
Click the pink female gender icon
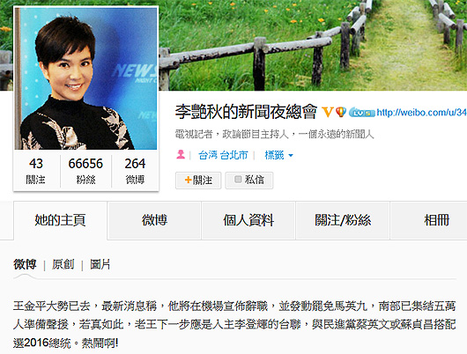[181, 154]
